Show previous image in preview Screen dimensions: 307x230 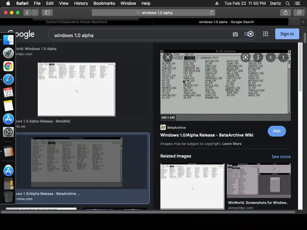pos(271,57)
